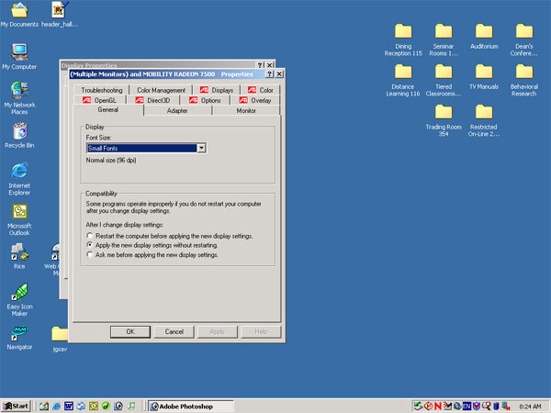Select the Recycle Bin icon
551x413 pixels.
click(19, 135)
